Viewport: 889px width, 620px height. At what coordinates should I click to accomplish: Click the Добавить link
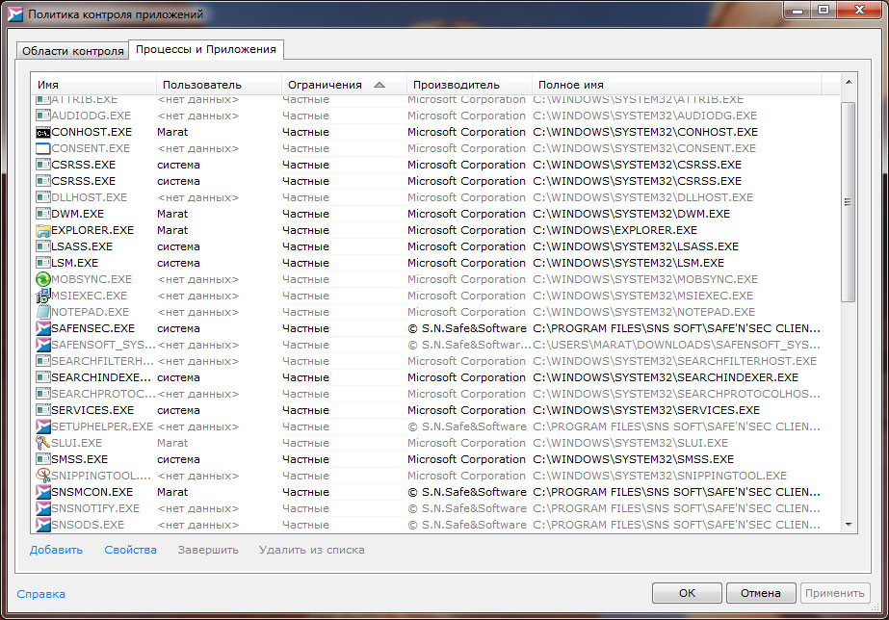pyautogui.click(x=56, y=550)
